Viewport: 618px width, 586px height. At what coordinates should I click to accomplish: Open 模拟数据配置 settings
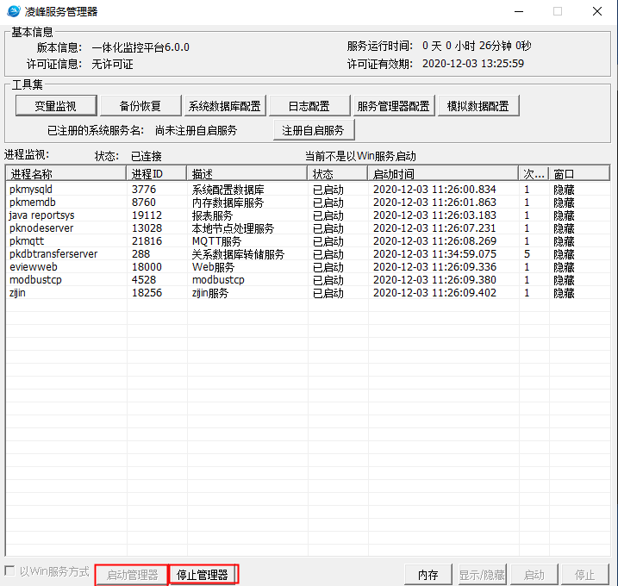(x=478, y=106)
